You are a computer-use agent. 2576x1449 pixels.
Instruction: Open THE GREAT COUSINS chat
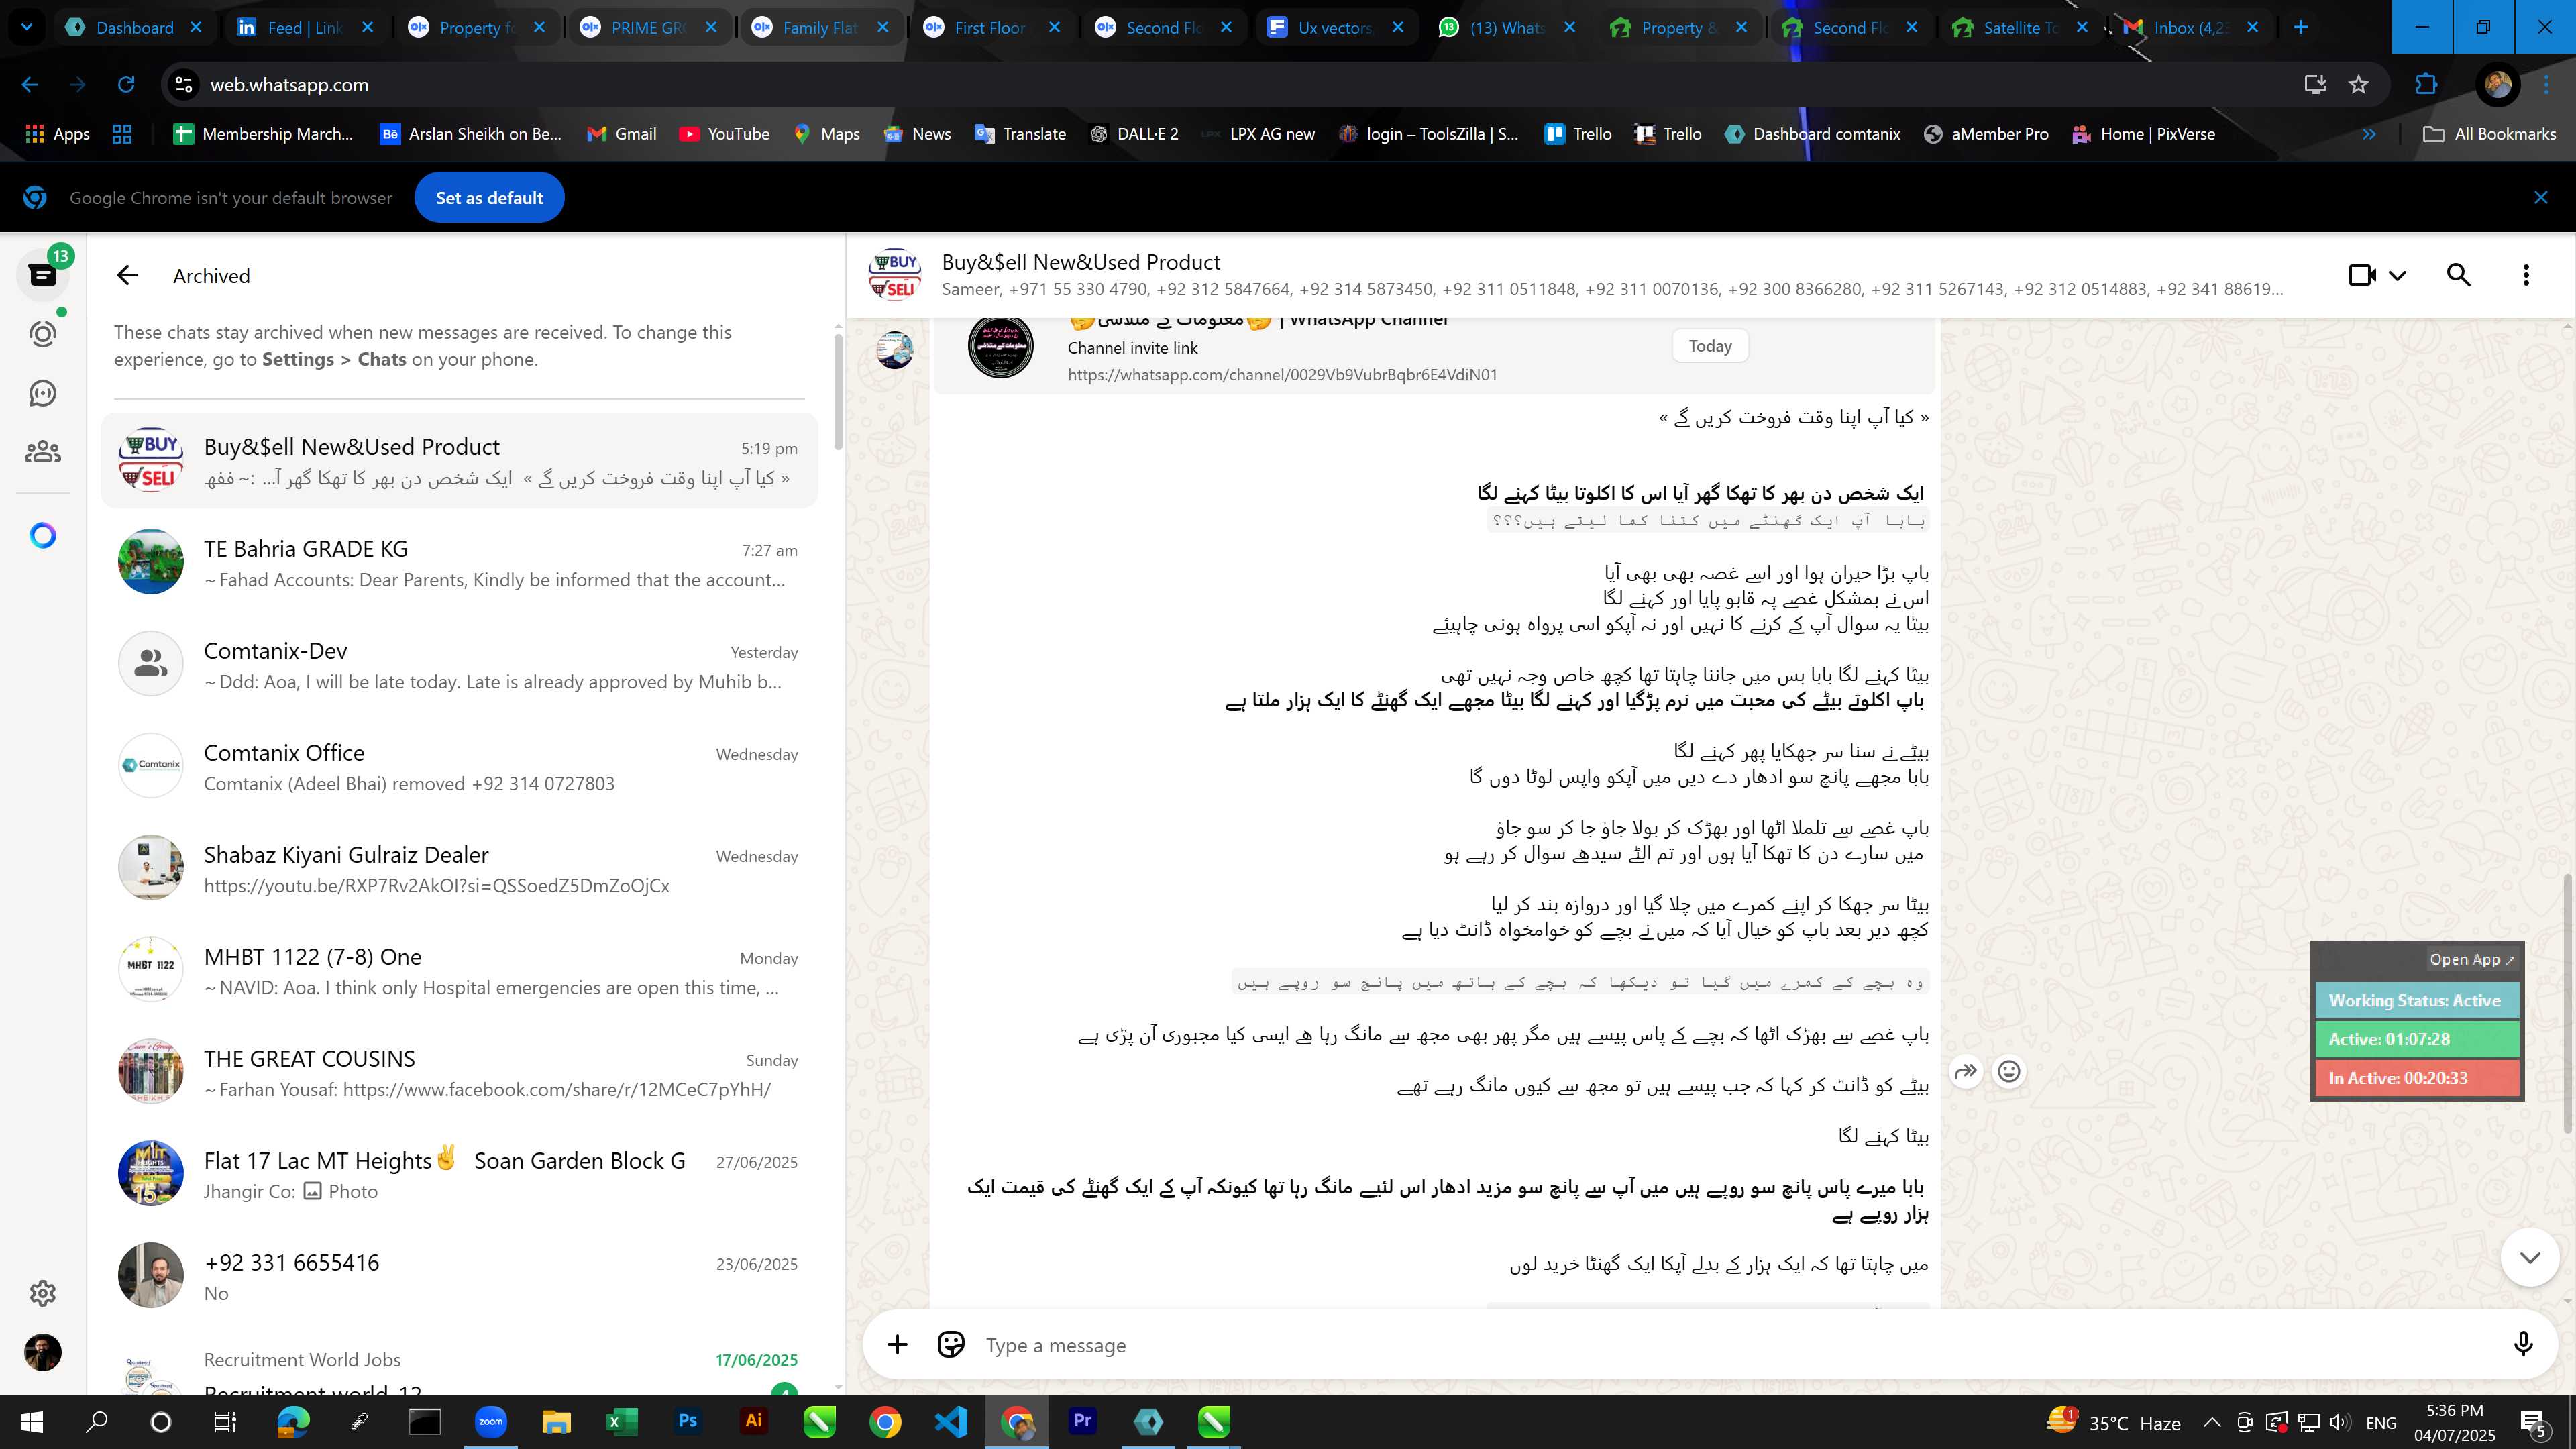[459, 1073]
